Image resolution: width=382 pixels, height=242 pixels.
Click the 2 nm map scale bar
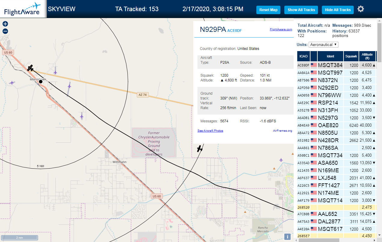click(20, 237)
